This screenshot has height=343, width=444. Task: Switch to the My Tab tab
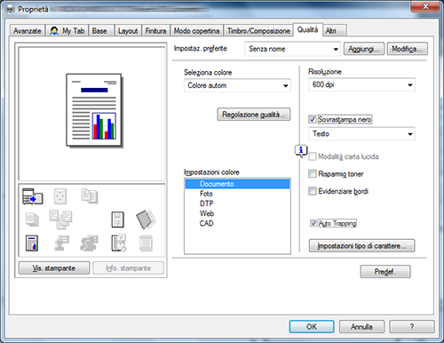tap(67, 31)
